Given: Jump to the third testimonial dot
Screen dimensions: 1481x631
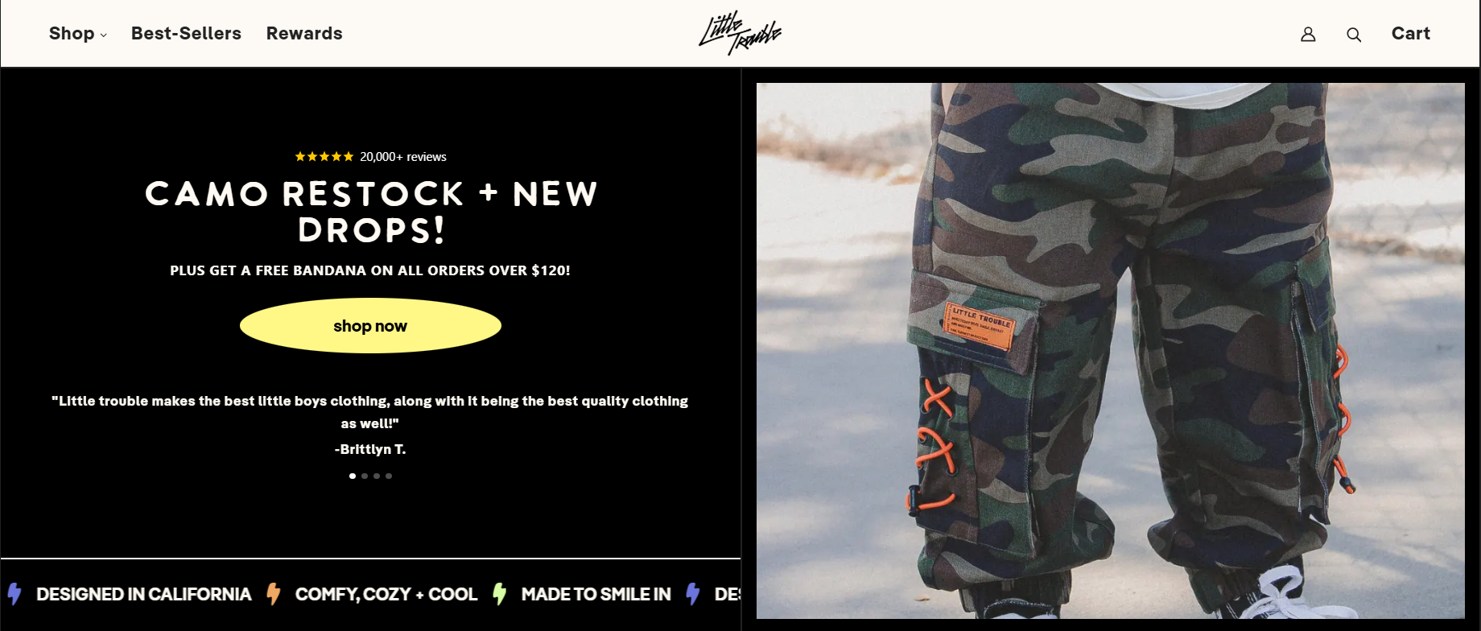Looking at the screenshot, I should 377,476.
